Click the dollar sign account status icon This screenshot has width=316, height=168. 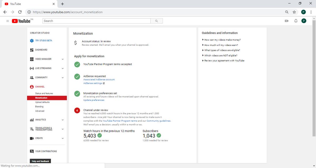(76, 43)
